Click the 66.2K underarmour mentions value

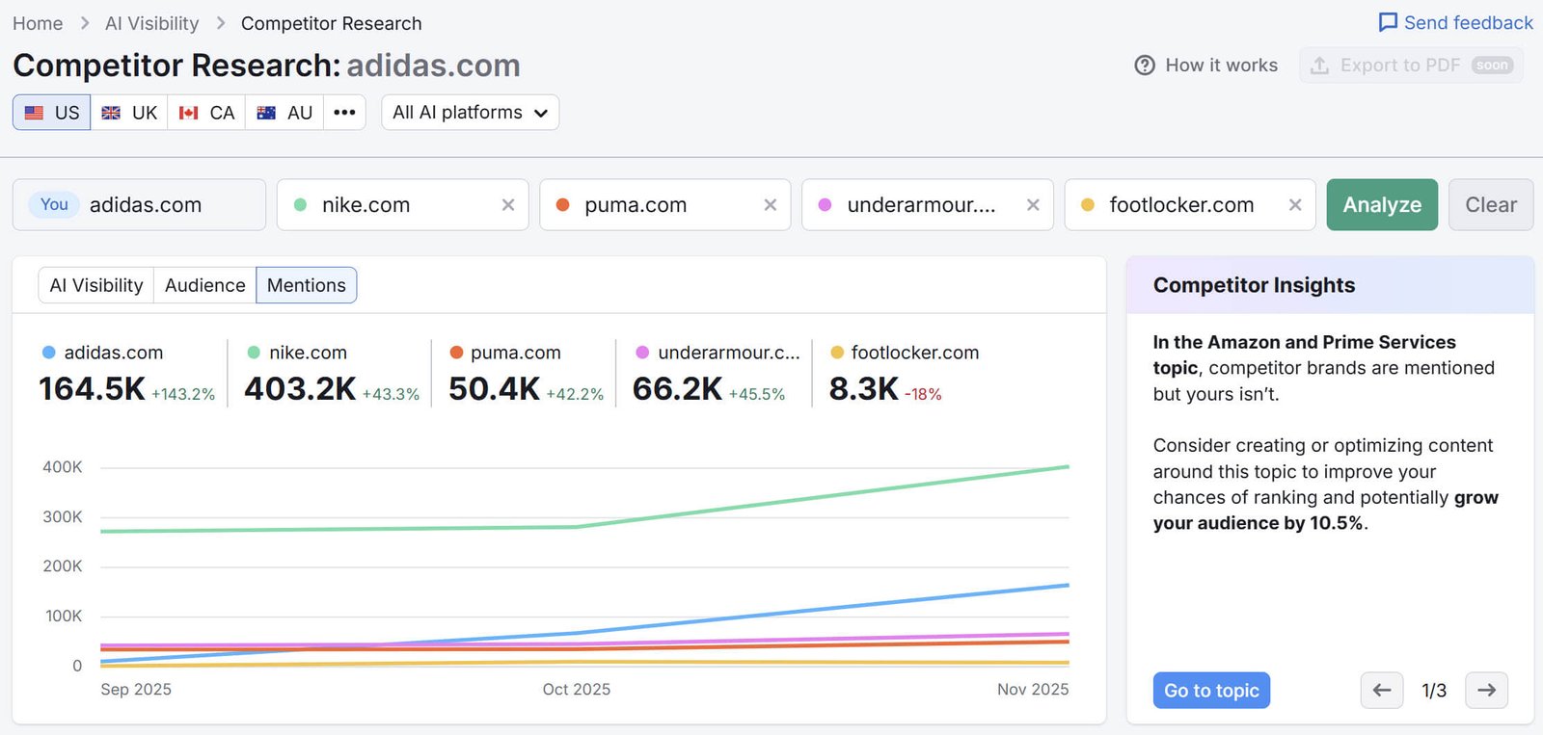coord(677,388)
